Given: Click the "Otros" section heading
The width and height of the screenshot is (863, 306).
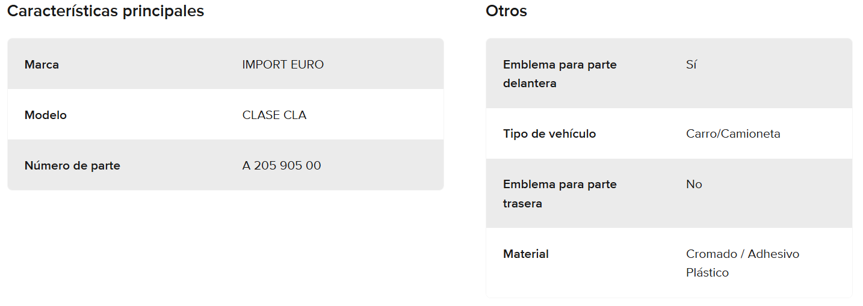Looking at the screenshot, I should click(x=506, y=11).
